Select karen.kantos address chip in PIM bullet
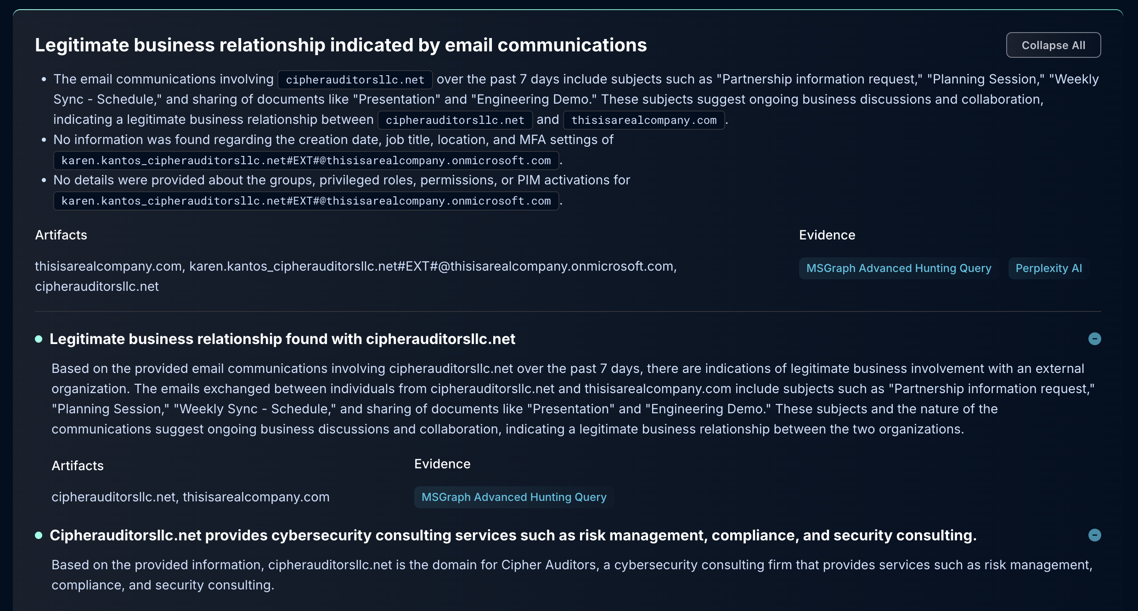The height and width of the screenshot is (611, 1138). [x=306, y=201]
